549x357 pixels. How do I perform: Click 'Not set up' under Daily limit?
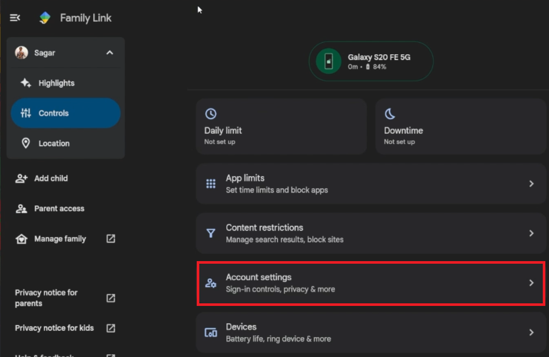220,142
